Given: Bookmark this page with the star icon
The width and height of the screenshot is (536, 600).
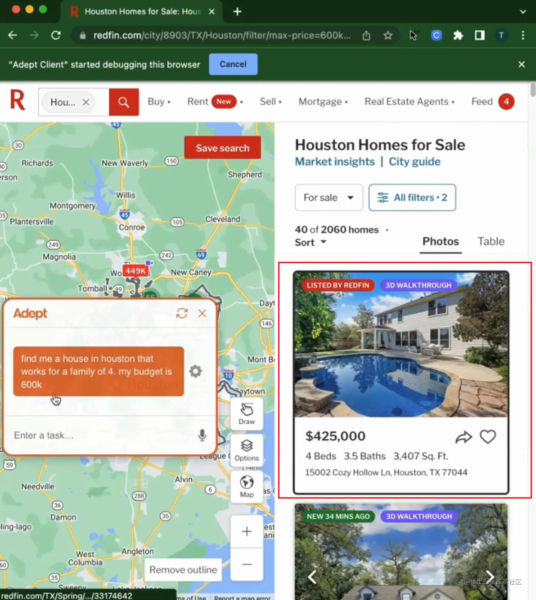Looking at the screenshot, I should click(388, 35).
